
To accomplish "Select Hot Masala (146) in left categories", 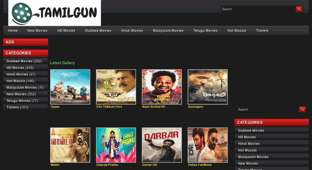I will click(x=25, y=81).
